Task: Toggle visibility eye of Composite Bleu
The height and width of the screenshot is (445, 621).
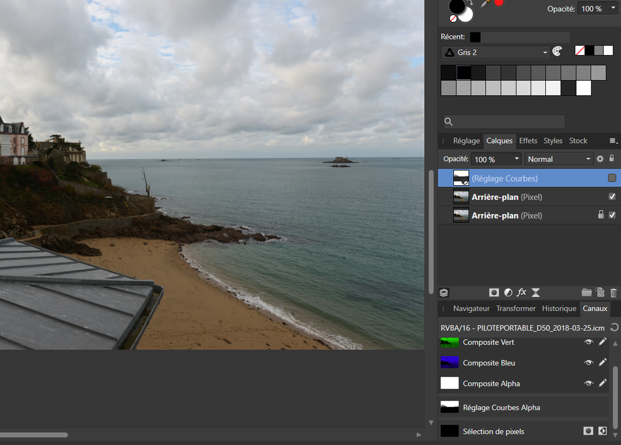Action: [589, 362]
